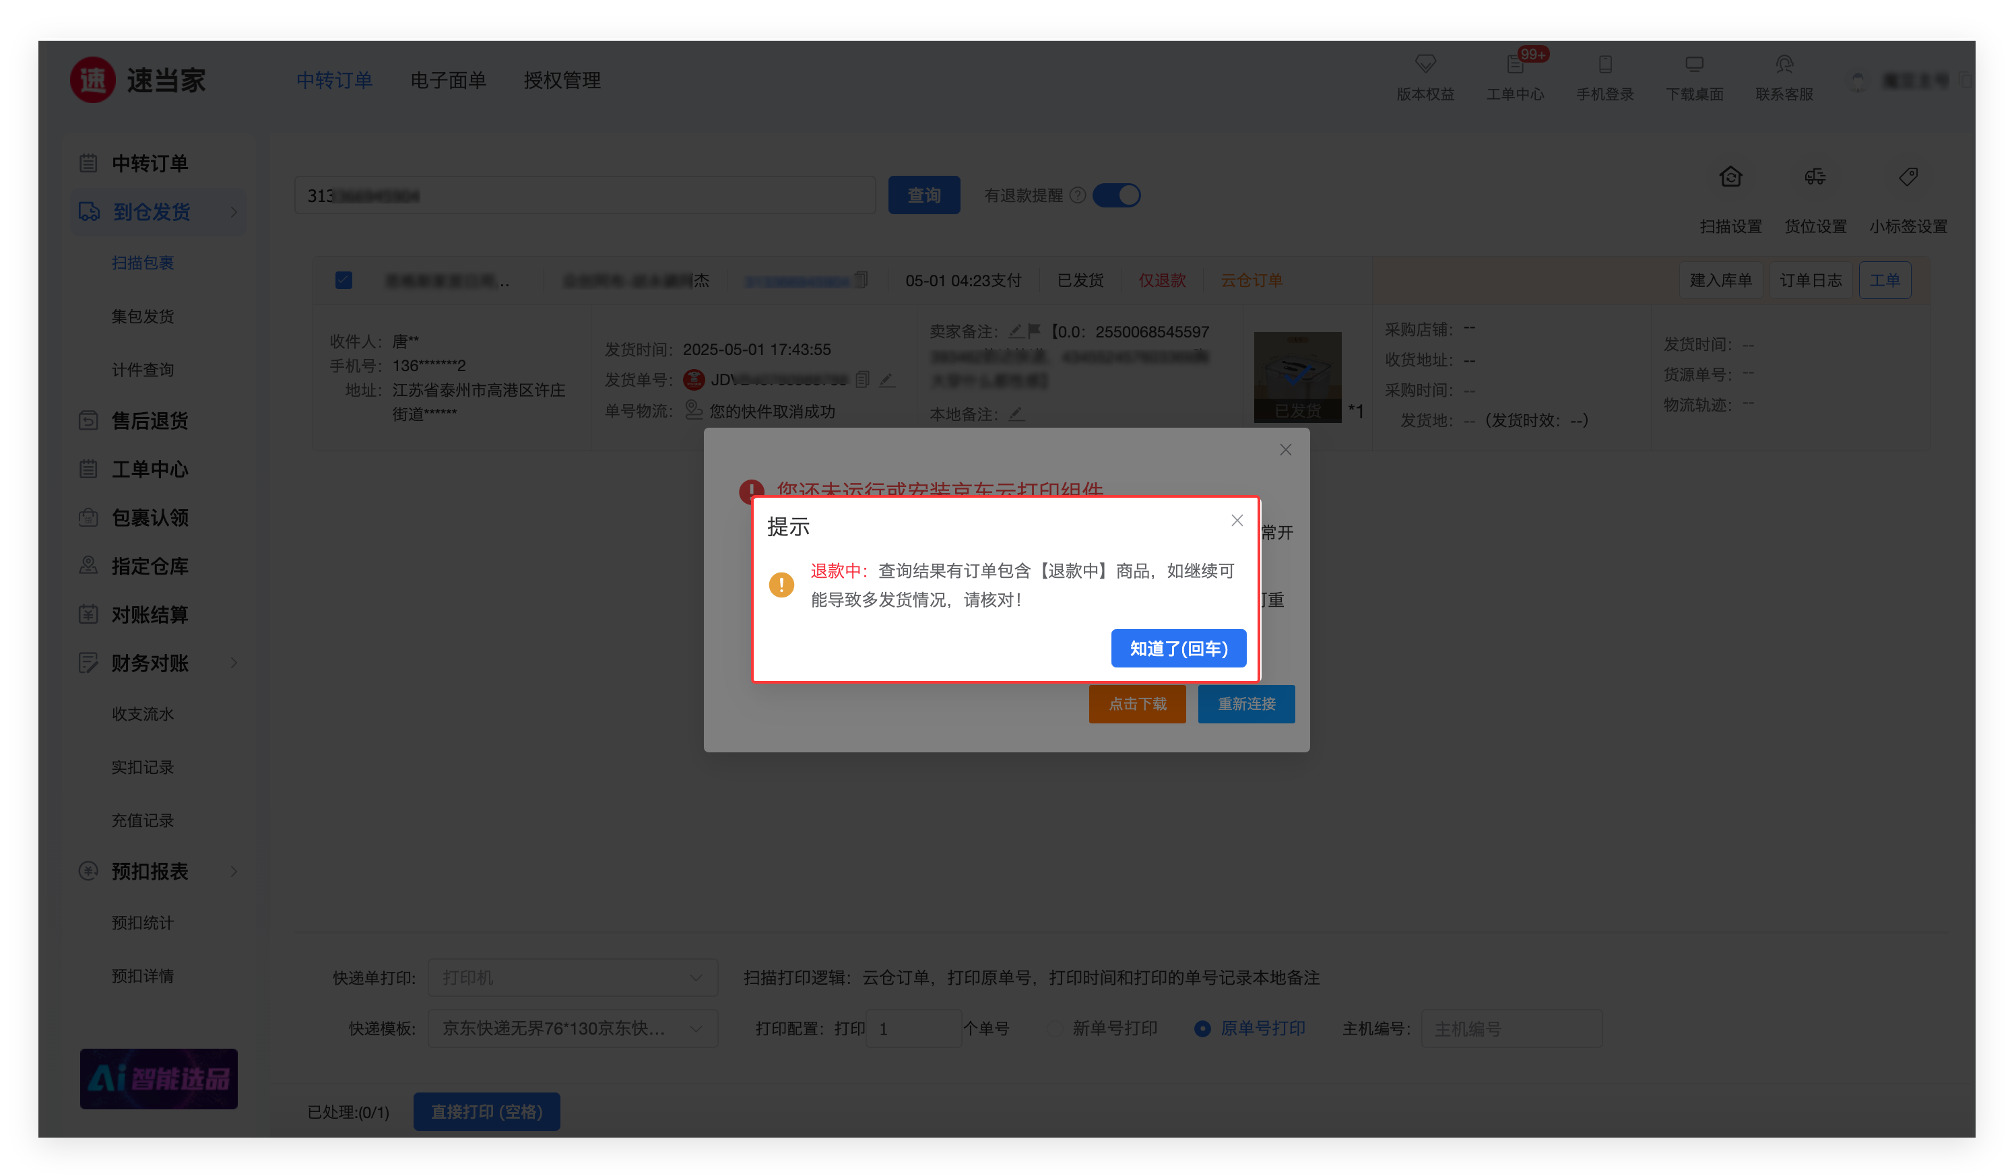2014x1176 pixels.
Task: Expand the 财务对账 sidebar section
Action: [150, 663]
